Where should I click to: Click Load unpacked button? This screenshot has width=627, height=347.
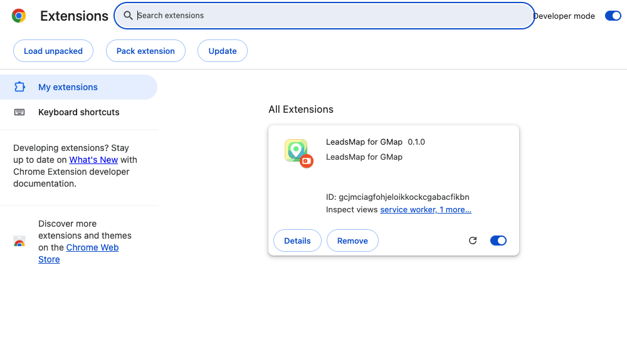click(x=53, y=51)
